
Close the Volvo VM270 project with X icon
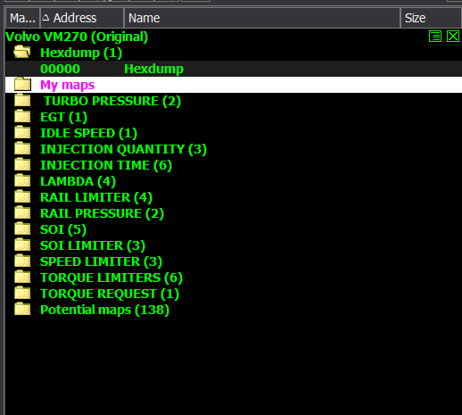pyautogui.click(x=453, y=37)
